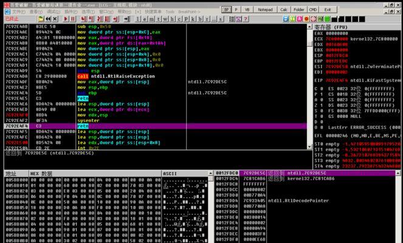Click the Open file toolbar icon

[x=41, y=19]
